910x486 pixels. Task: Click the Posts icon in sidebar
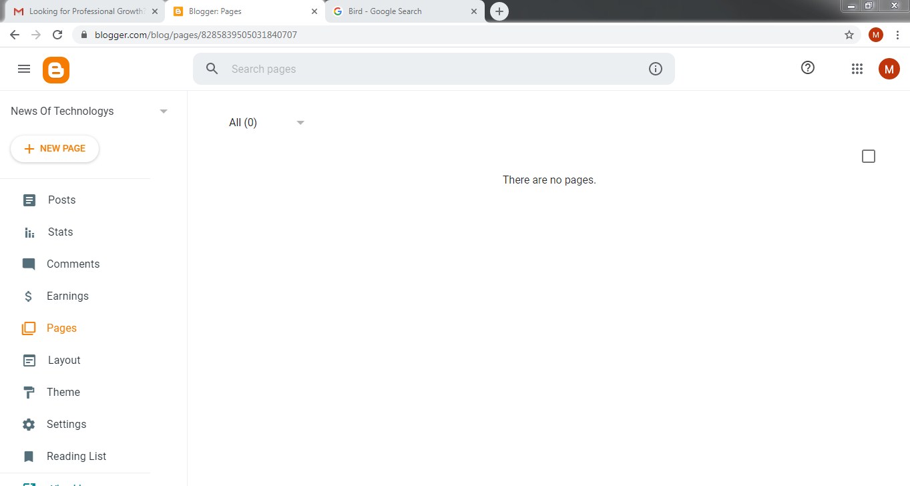point(29,200)
